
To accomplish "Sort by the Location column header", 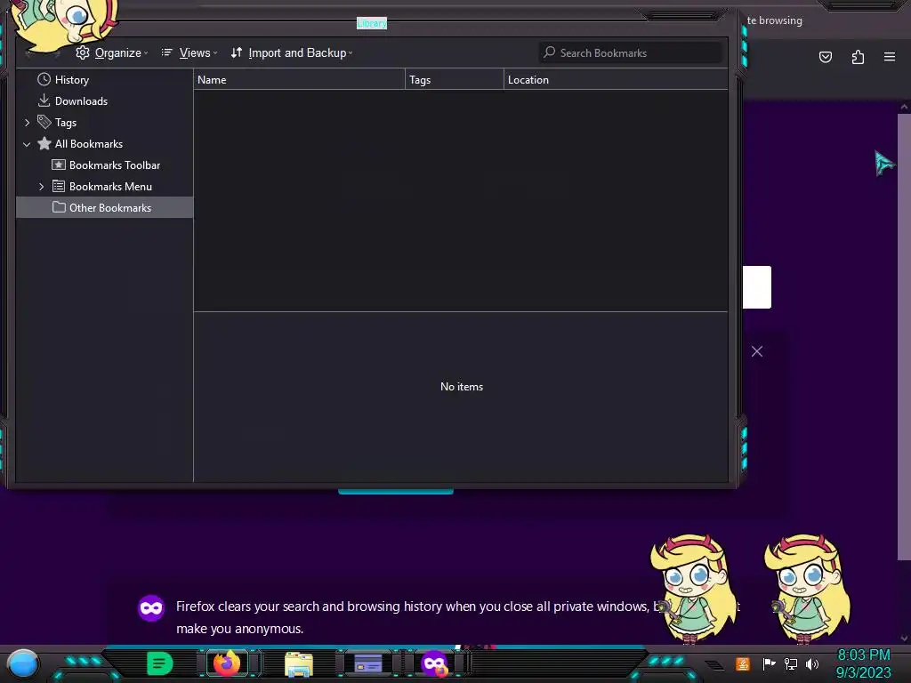I will point(616,79).
